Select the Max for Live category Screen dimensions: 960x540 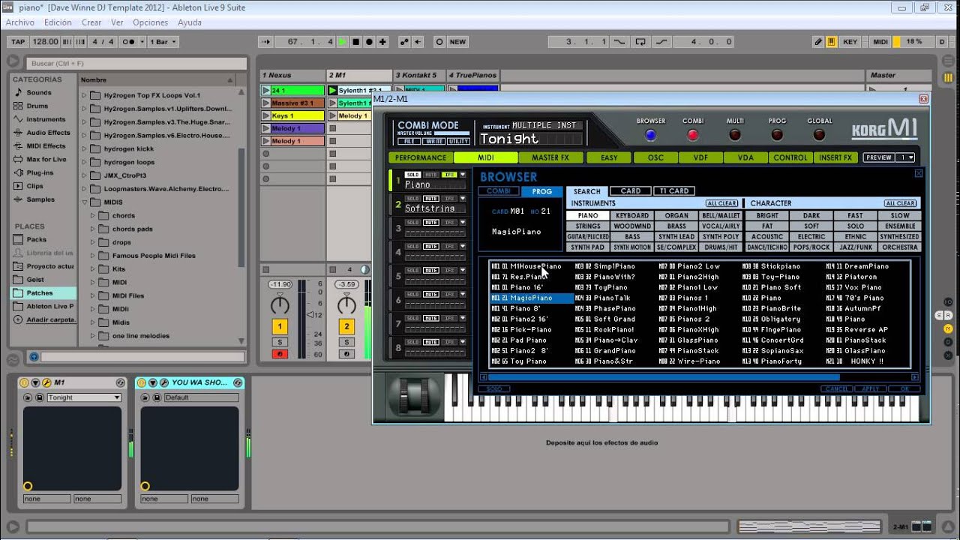(x=46, y=159)
